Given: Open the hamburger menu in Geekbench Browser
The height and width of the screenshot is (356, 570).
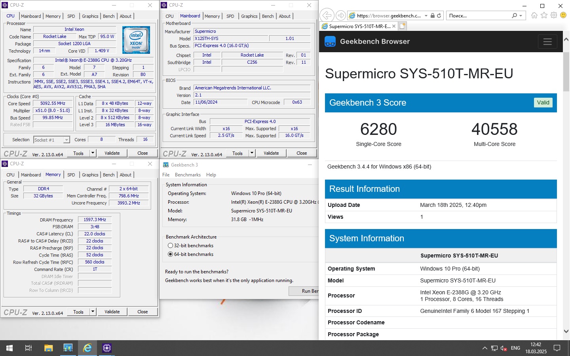Looking at the screenshot, I should click(547, 42).
